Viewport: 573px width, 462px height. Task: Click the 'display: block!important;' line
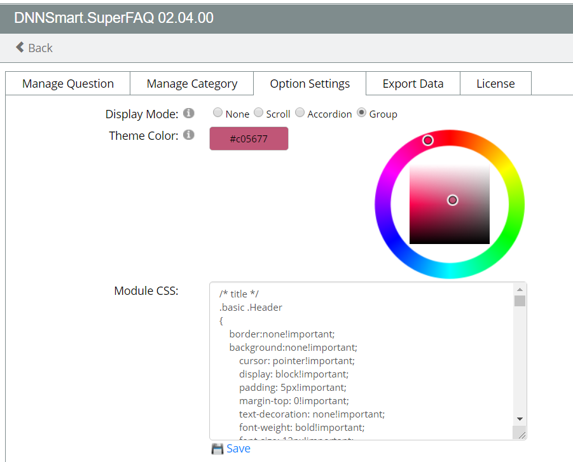(x=294, y=374)
